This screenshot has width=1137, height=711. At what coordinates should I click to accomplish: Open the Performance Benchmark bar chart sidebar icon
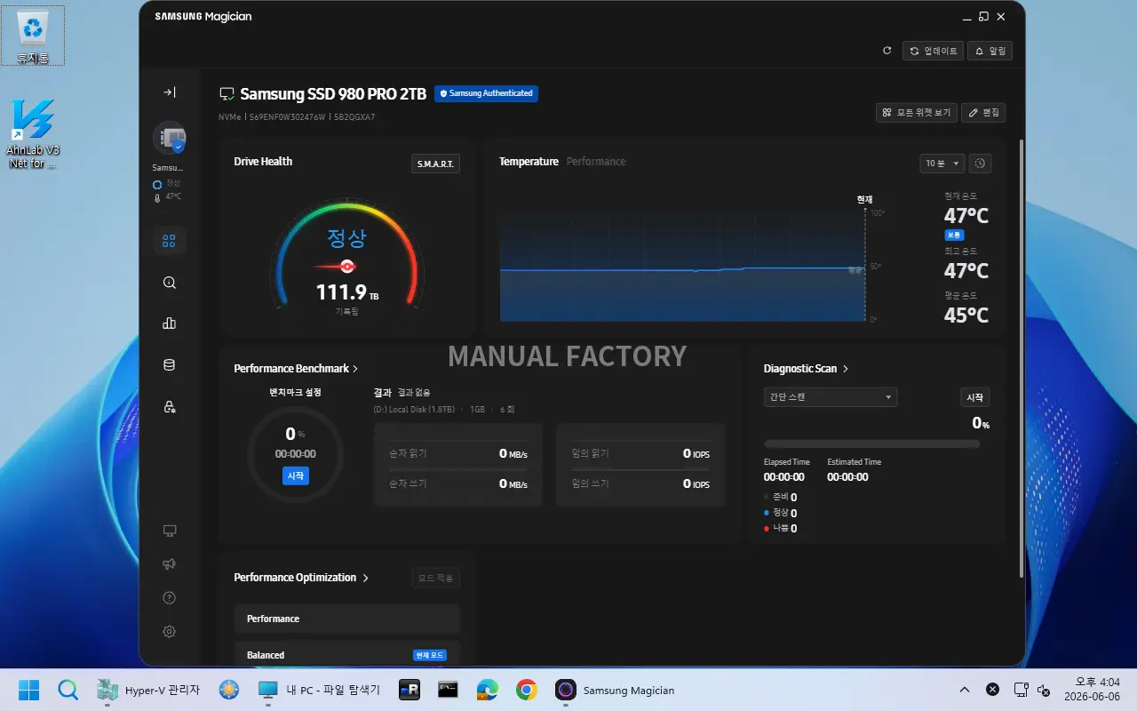click(169, 324)
